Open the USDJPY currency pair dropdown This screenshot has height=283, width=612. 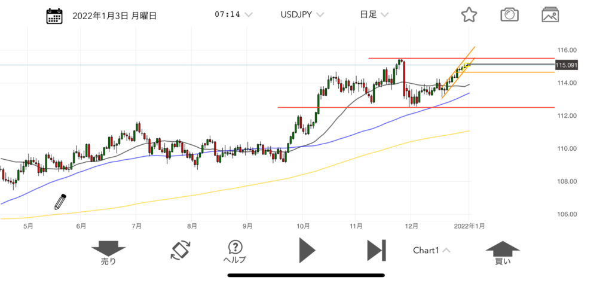pyautogui.click(x=302, y=15)
